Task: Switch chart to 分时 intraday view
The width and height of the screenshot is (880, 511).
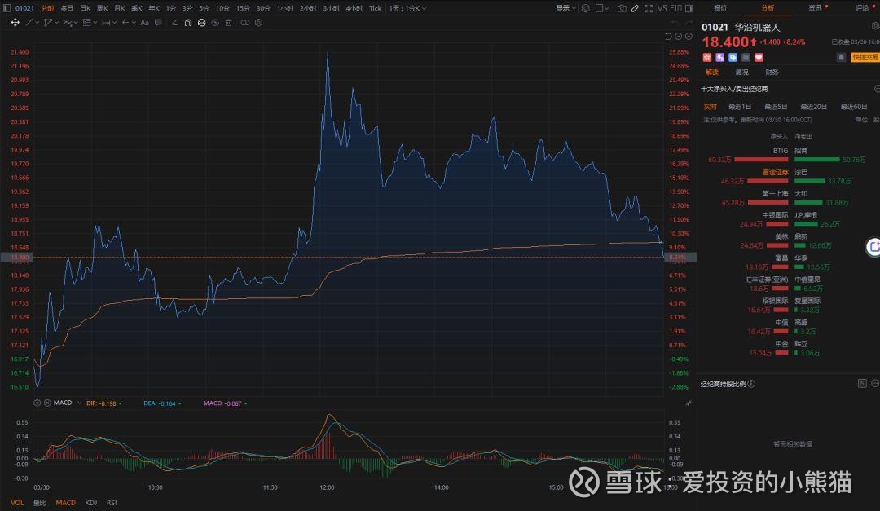Action: (48, 8)
